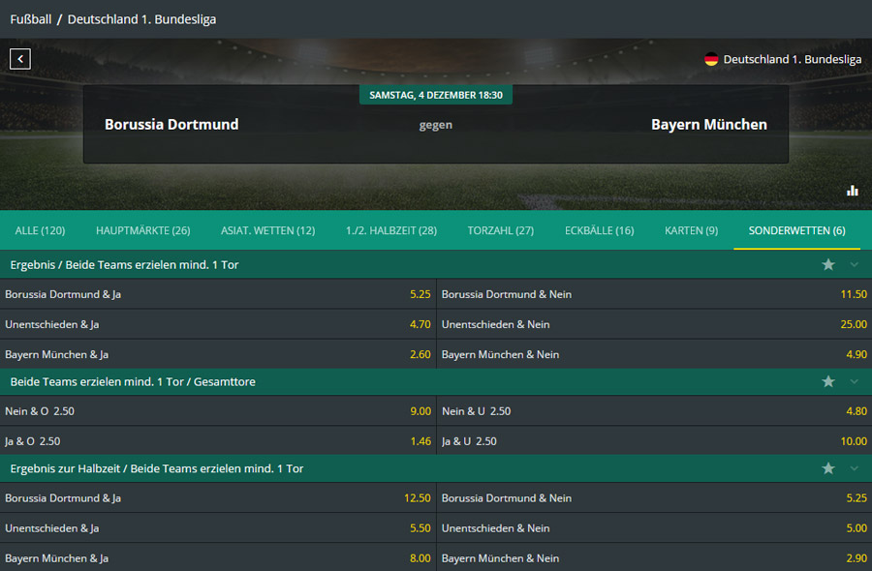Image resolution: width=872 pixels, height=571 pixels.
Task: Click the German flag icon
Action: coord(711,59)
